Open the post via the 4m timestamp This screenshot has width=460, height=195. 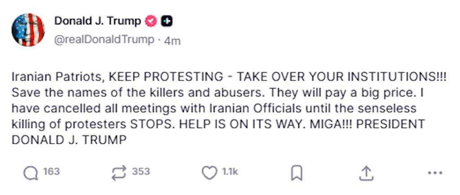pyautogui.click(x=172, y=40)
